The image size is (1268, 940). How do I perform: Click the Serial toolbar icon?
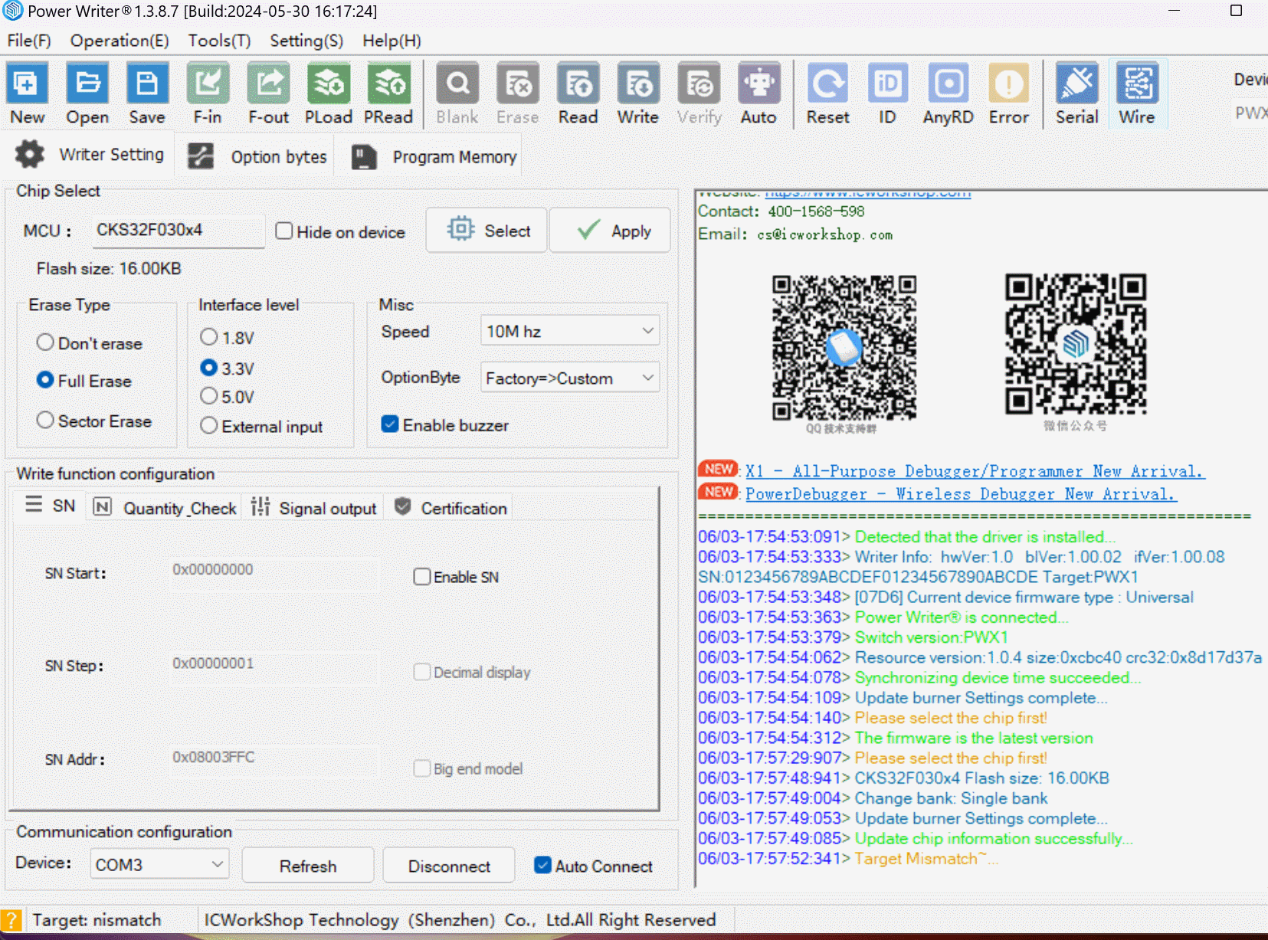1077,93
